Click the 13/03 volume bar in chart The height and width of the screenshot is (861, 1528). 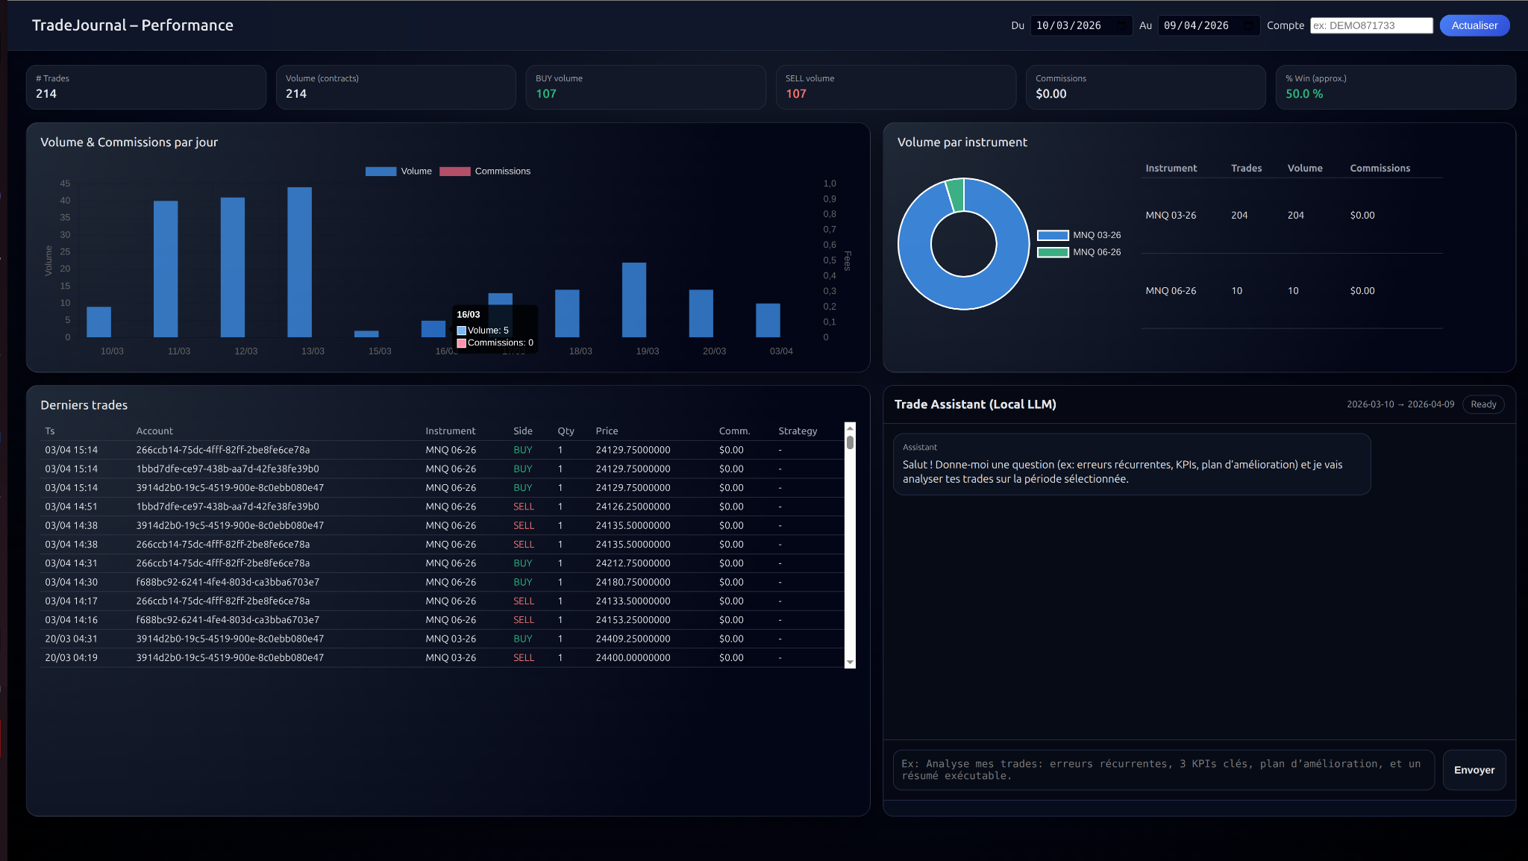pyautogui.click(x=299, y=261)
